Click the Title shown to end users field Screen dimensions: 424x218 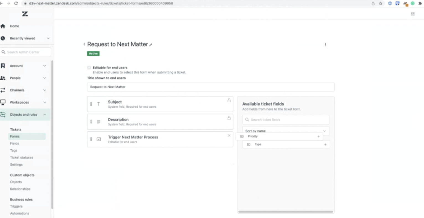pos(211,87)
